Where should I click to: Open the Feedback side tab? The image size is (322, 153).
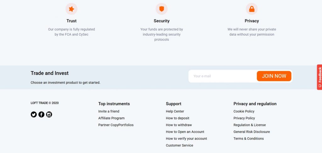(319, 77)
